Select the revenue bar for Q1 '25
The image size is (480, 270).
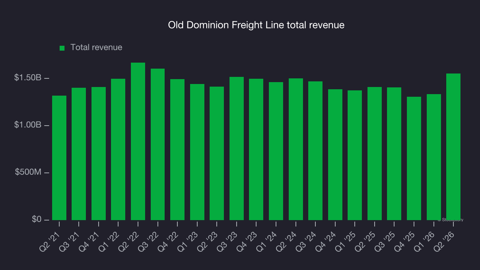click(355, 155)
